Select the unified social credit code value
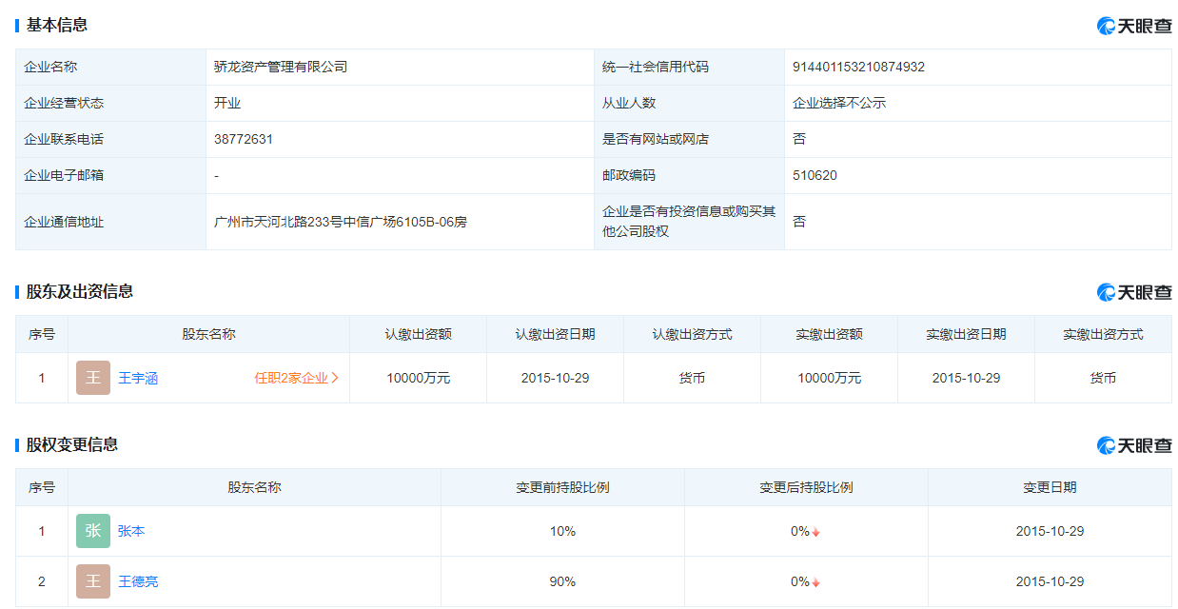Viewport: 1178px width, 609px height. click(x=858, y=67)
